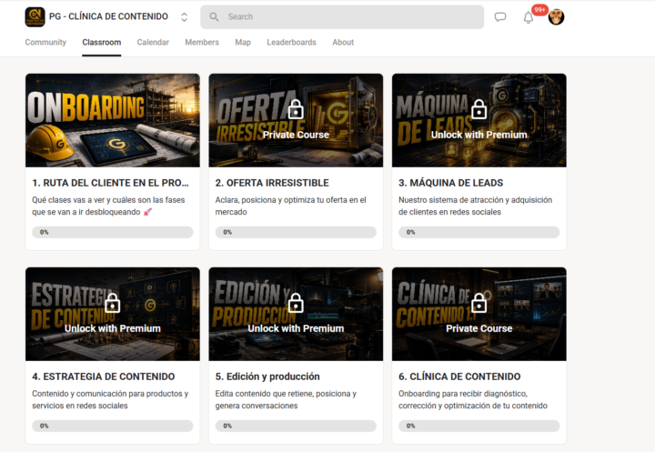
Task: Click description 'Onboarding para recibir diagnóstico'
Action: pos(473,400)
